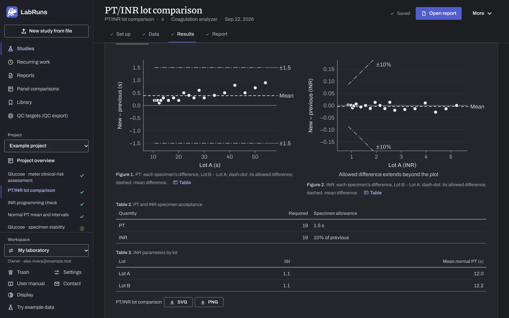
Task: Click the Try example data flask icon
Action: point(11,307)
